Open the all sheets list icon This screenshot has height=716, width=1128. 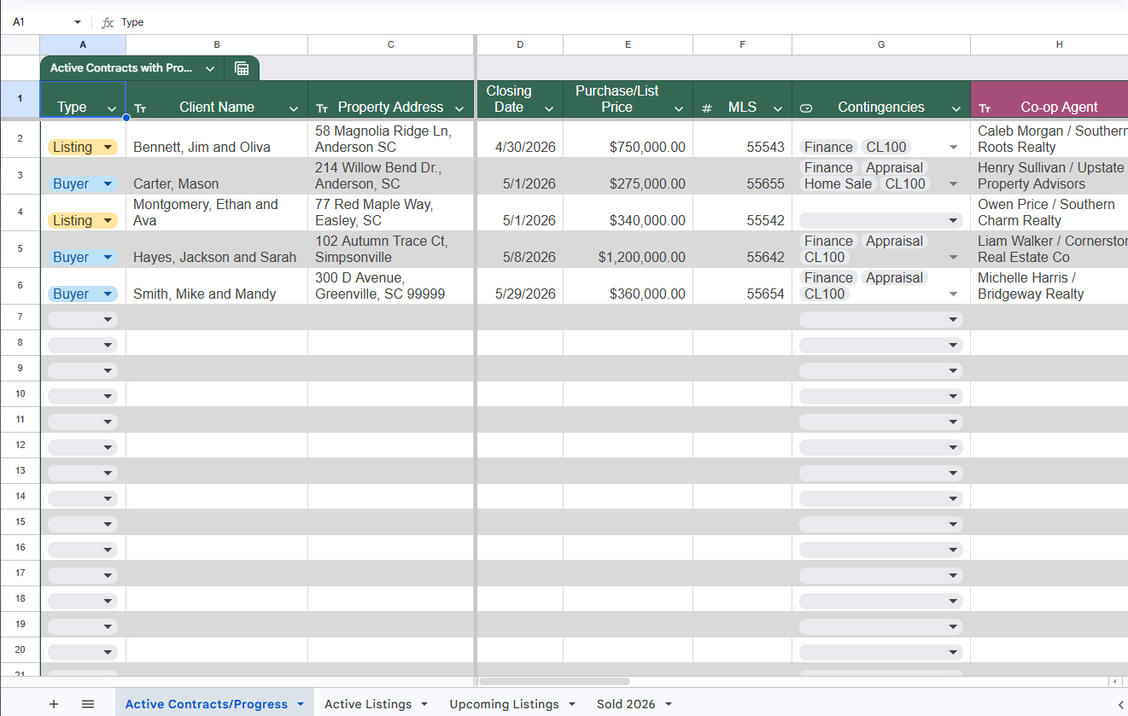[x=88, y=704]
